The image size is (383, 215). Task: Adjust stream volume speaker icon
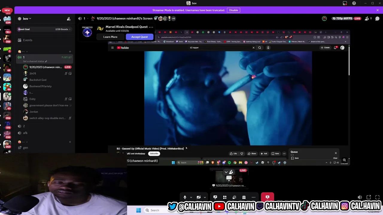click(x=360, y=197)
